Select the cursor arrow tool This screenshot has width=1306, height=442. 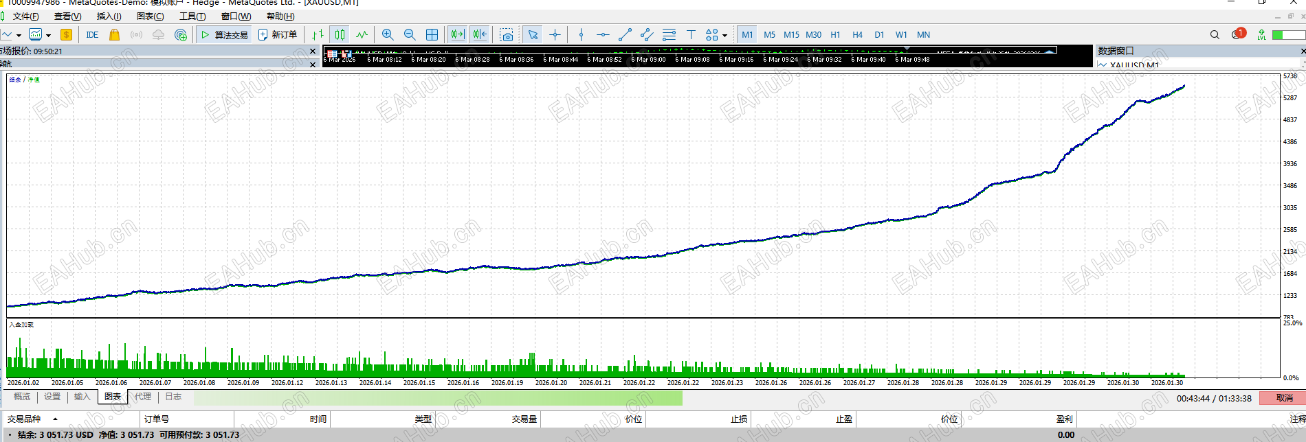[x=533, y=34]
